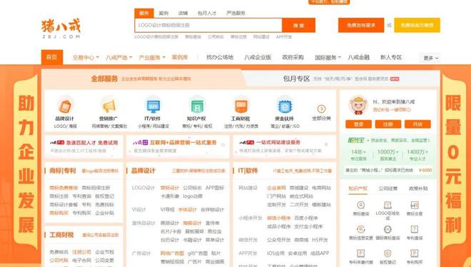Click the 企业官网 link under 网站建设
Image resolution: width=471 pixels, height=267 pixels.
click(x=276, y=188)
